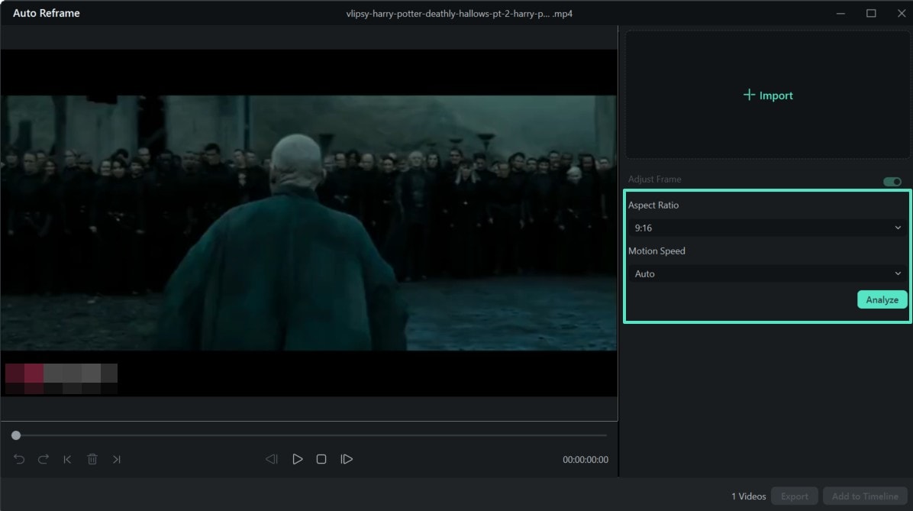Click the 1 Videos count label
The image size is (913, 511).
click(x=748, y=496)
